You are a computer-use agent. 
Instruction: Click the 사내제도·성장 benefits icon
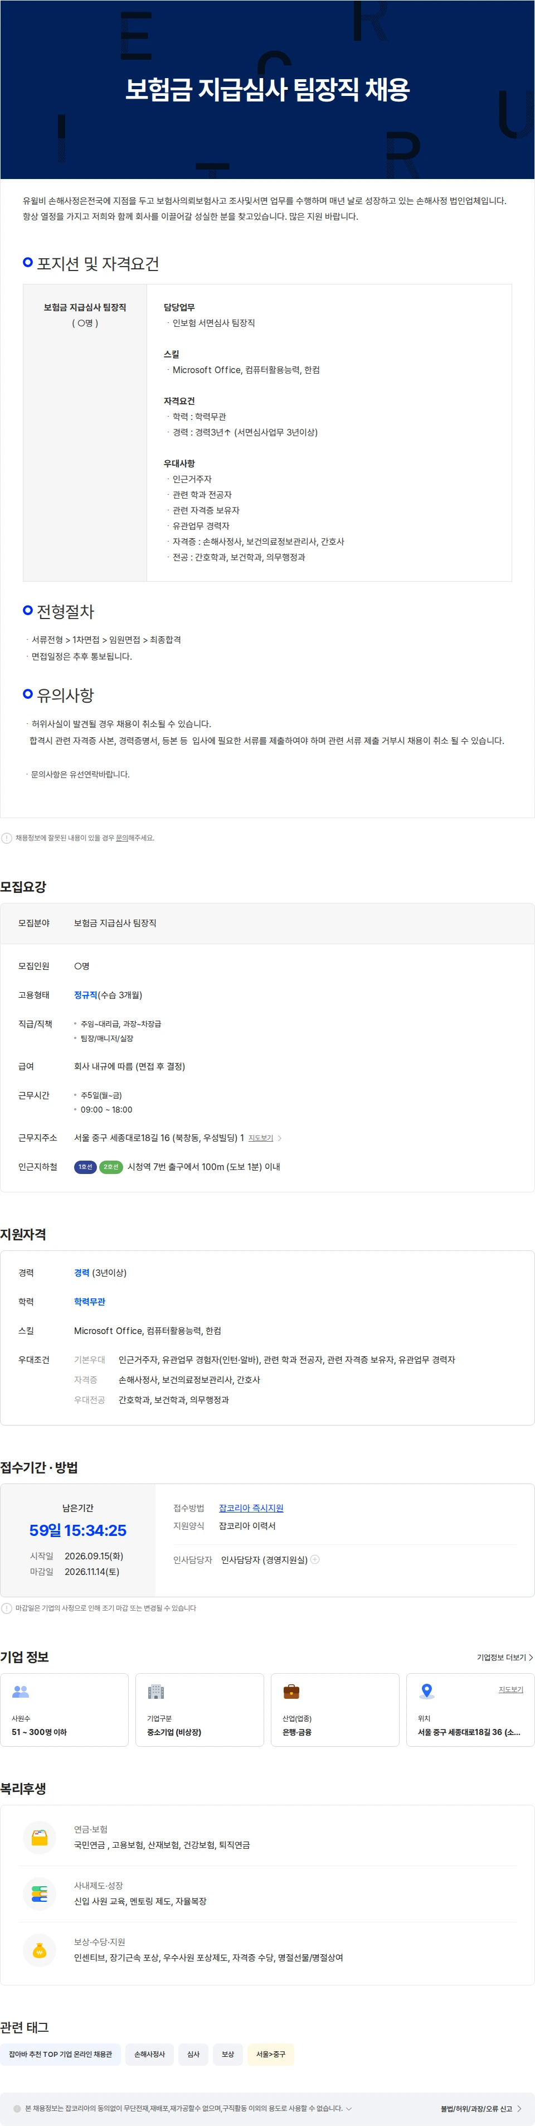click(39, 1893)
